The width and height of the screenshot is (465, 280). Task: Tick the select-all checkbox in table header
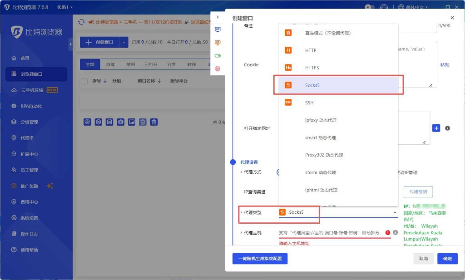pos(84,81)
